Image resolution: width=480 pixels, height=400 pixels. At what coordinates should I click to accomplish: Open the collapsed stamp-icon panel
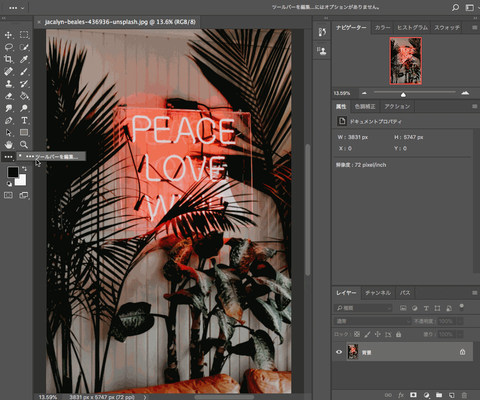click(x=322, y=51)
